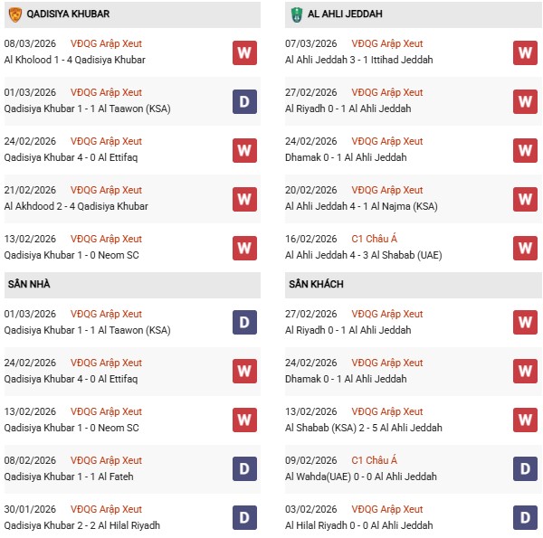Click the D badge for Al Wahda match
This screenshot has width=543, height=538.
click(x=526, y=469)
